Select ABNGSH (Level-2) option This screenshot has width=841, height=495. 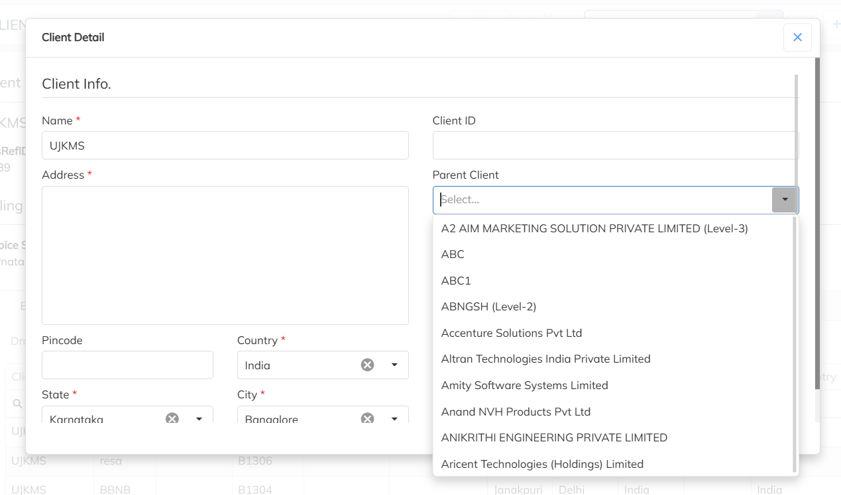click(488, 306)
